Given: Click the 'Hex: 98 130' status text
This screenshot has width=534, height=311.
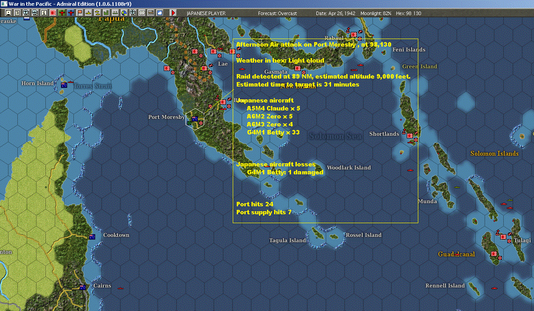Looking at the screenshot, I should pos(408,13).
